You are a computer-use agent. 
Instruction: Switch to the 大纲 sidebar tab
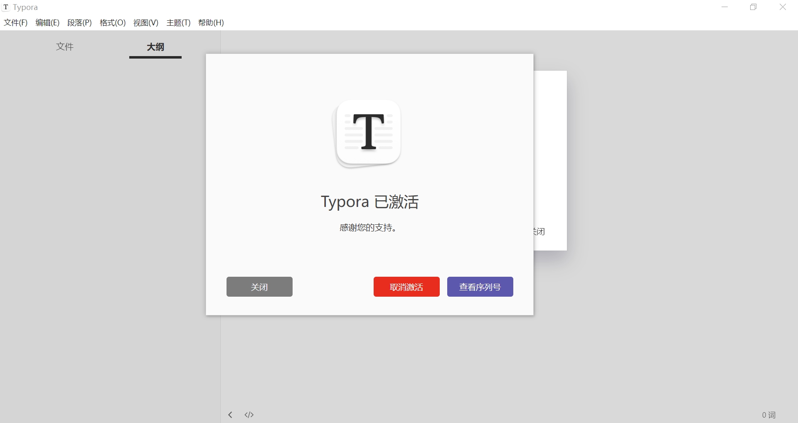click(x=155, y=47)
